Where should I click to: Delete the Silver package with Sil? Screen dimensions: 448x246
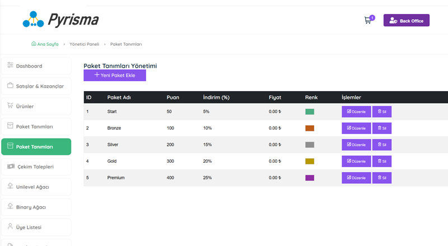[382, 145]
